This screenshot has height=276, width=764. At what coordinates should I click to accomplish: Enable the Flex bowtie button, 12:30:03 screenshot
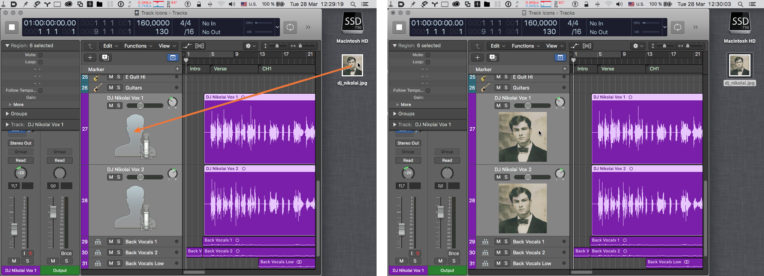[587, 46]
